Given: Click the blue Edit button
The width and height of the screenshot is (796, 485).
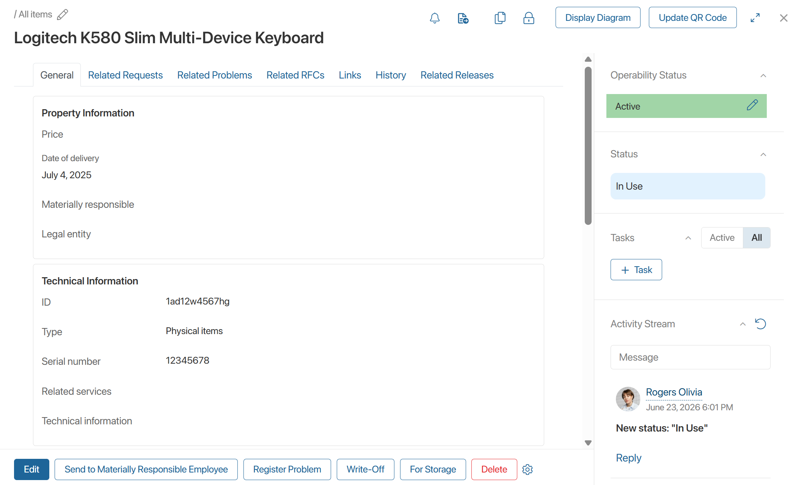Looking at the screenshot, I should point(31,469).
